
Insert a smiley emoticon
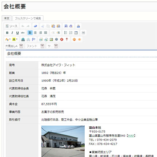tap(74, 39)
